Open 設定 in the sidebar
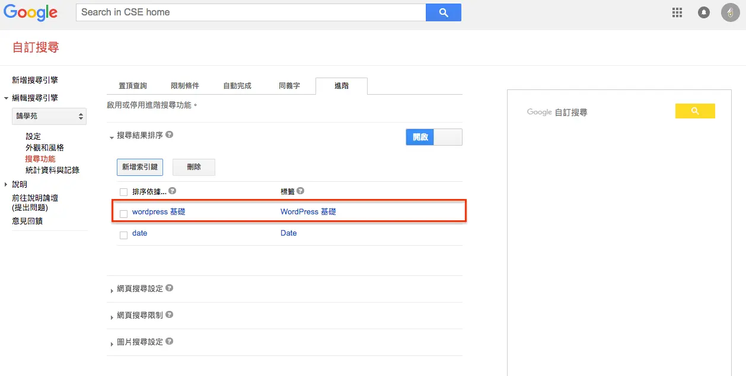This screenshot has height=376, width=746. (x=33, y=136)
